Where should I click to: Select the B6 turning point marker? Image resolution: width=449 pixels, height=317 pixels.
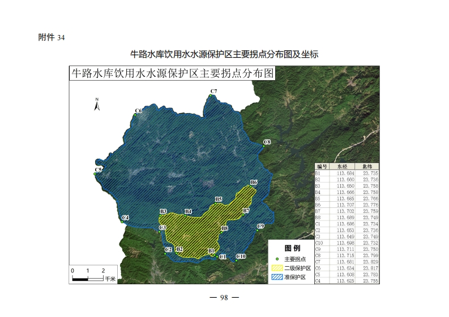251,187
